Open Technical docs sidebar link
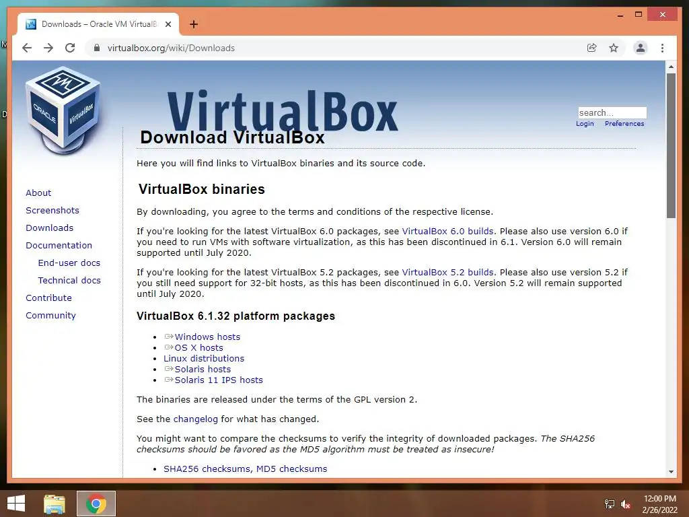689x517 pixels. pos(69,281)
